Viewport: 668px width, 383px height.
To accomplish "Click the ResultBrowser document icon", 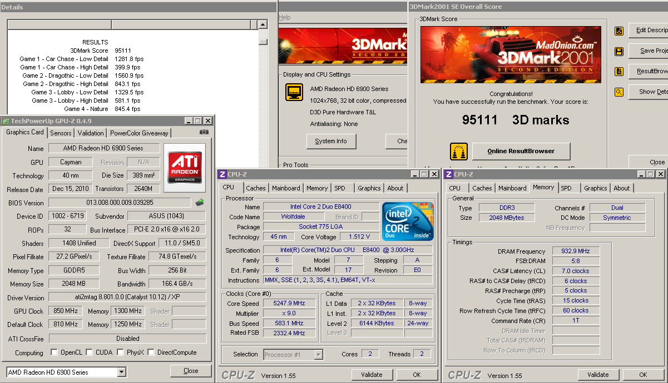I will tap(618, 72).
